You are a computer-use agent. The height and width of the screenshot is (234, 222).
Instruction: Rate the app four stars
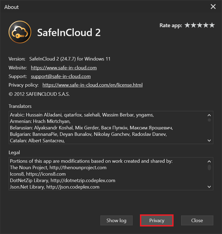[x=206, y=25]
